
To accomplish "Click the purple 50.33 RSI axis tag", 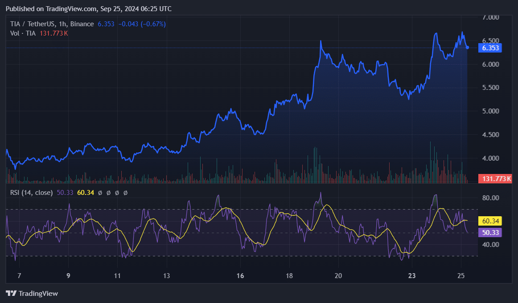I will coord(489,232).
